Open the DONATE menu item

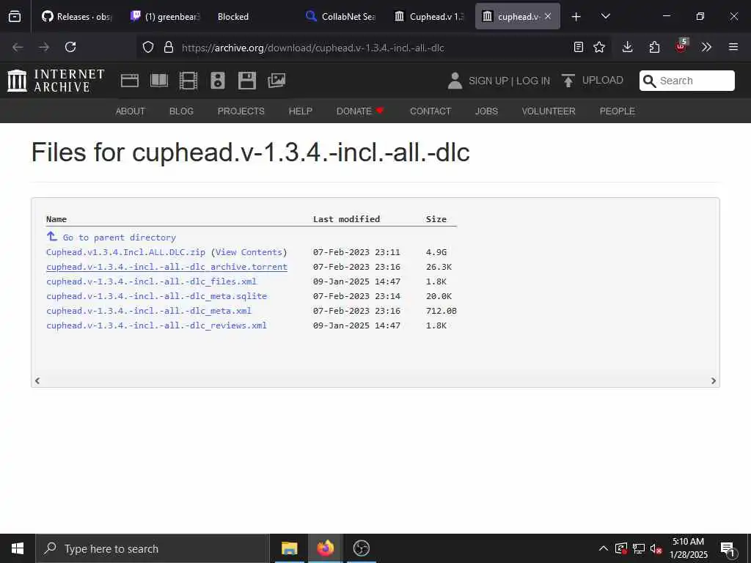pyautogui.click(x=360, y=111)
